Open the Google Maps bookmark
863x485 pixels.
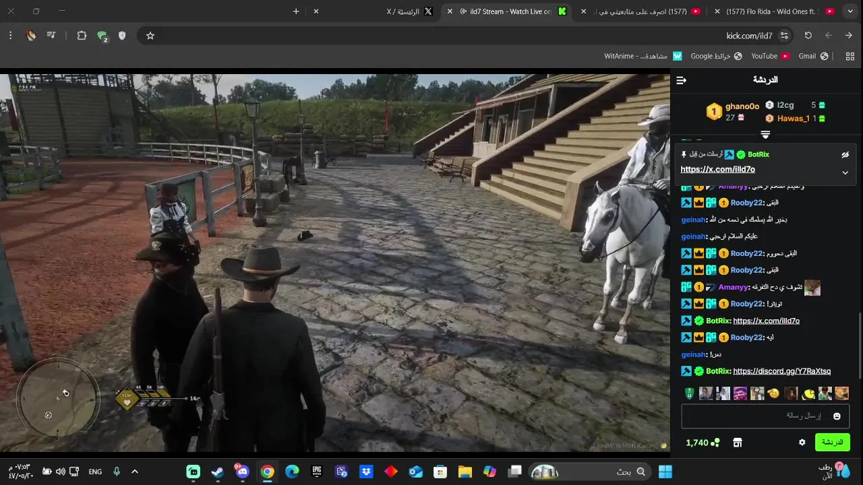(716, 57)
